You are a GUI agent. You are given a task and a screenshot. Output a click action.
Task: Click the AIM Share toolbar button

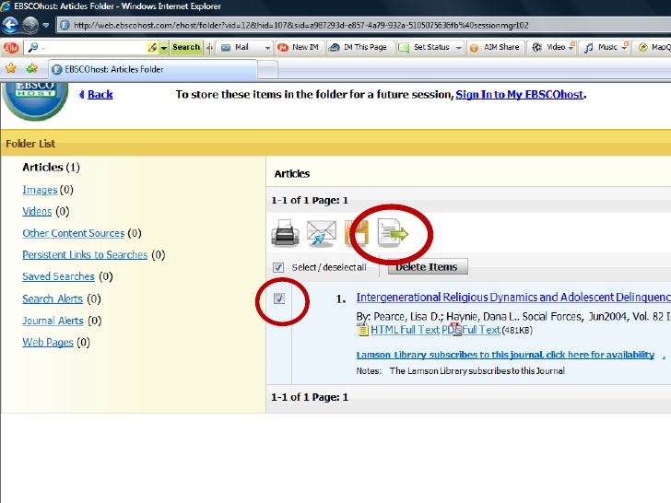tap(495, 47)
